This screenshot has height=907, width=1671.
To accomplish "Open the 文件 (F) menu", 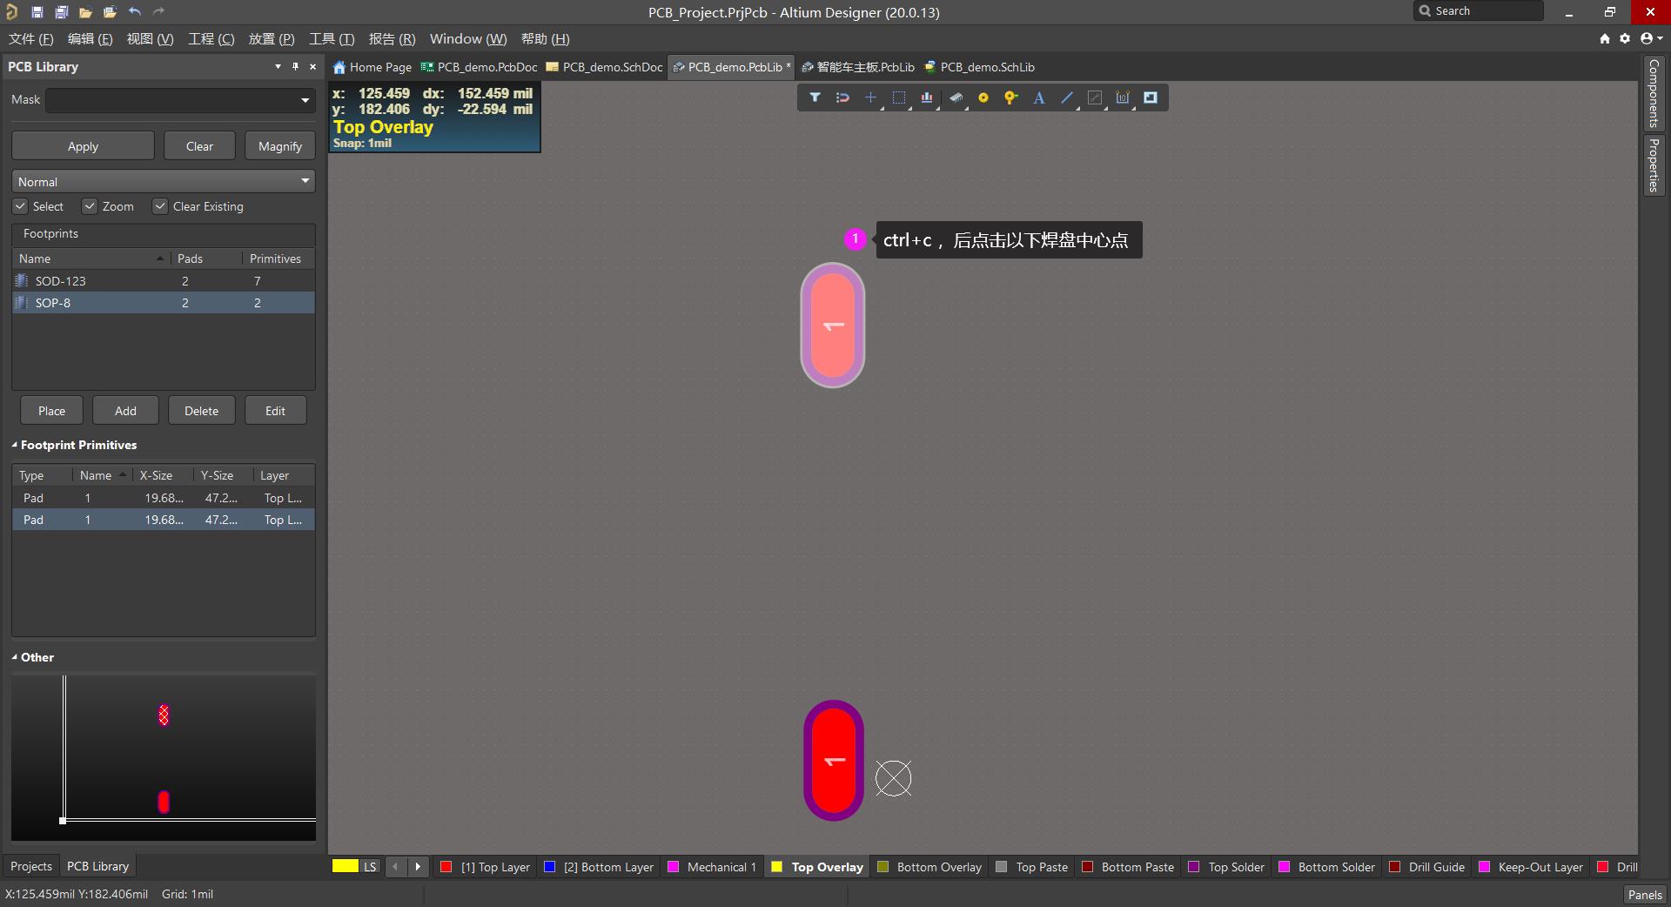I will [31, 39].
